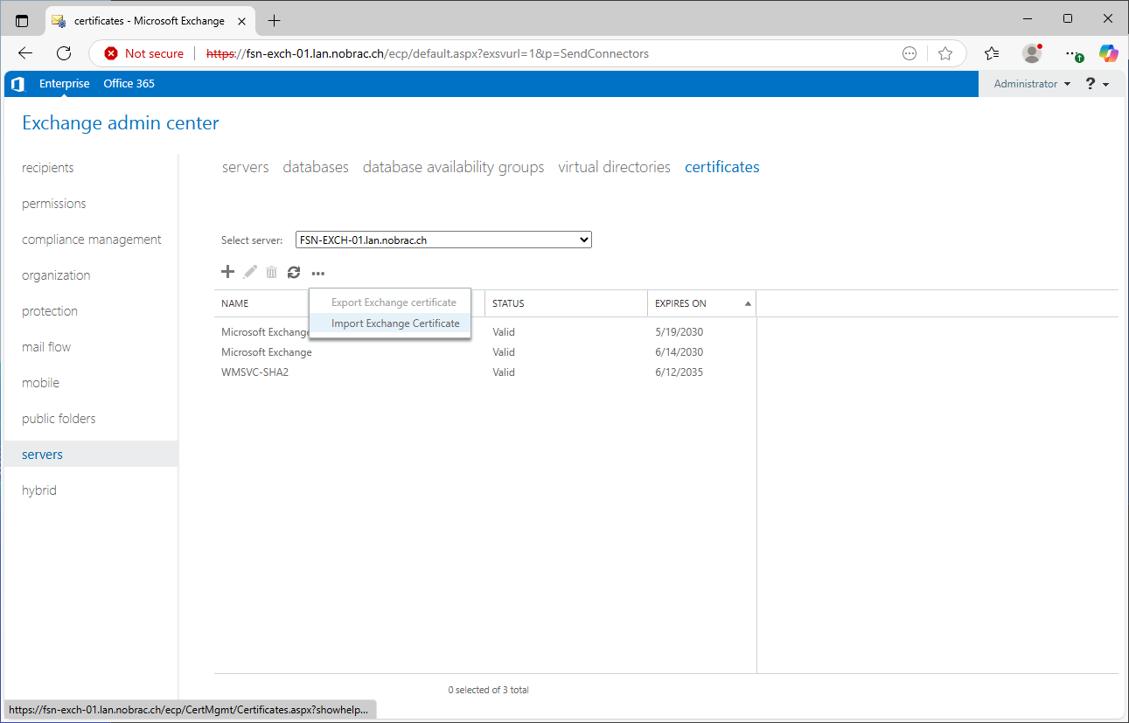Switch to the databases tab

pos(316,167)
